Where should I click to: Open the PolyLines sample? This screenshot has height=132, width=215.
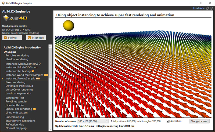click(16, 102)
